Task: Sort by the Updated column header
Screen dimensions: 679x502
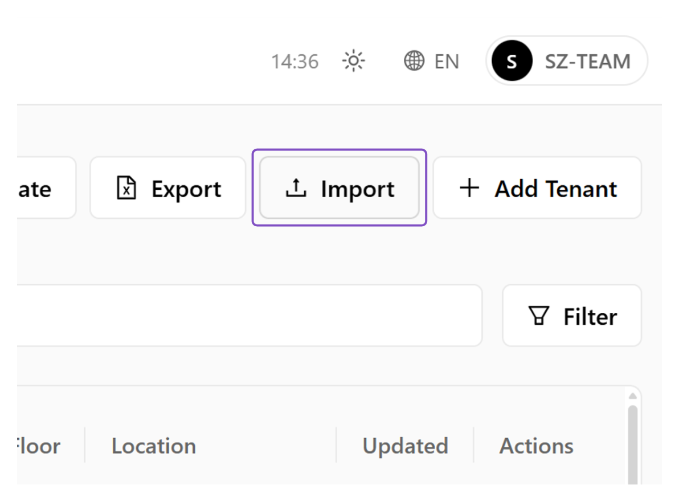Action: [406, 446]
